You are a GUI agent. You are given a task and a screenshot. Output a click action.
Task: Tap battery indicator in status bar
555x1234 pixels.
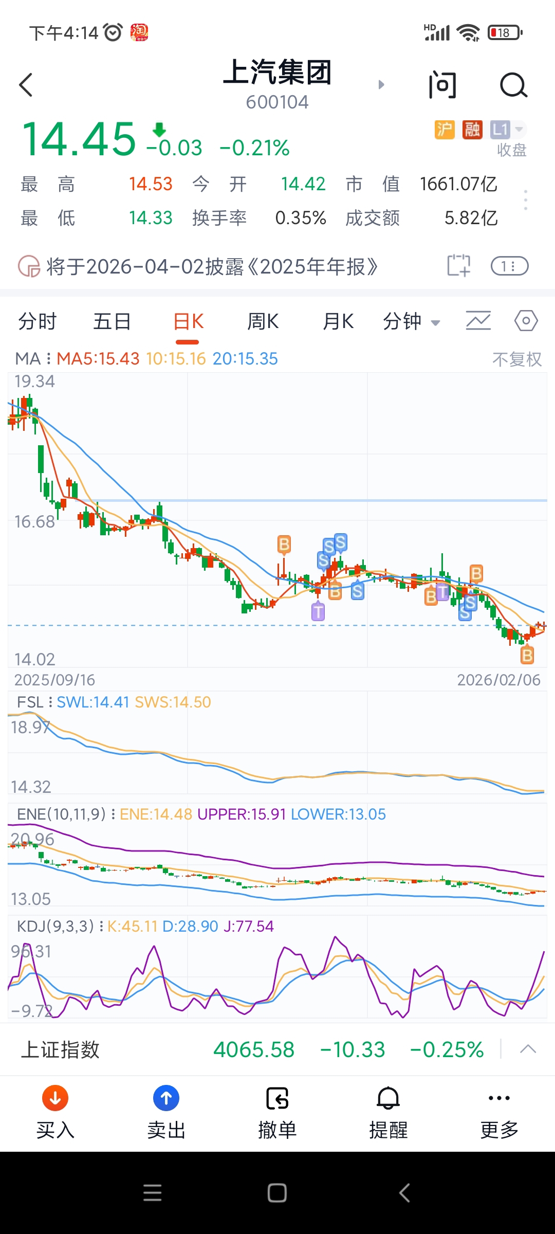[505, 32]
